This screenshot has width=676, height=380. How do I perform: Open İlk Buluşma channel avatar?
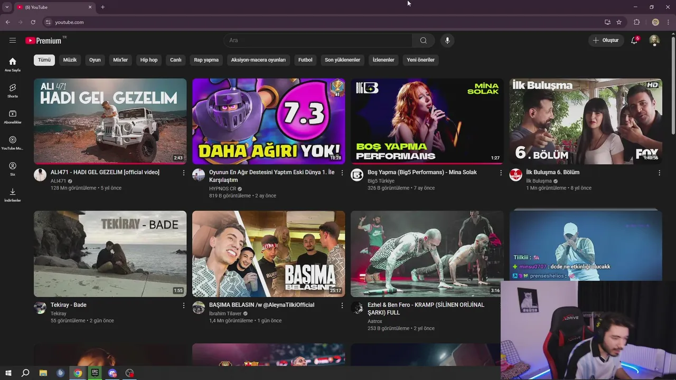click(x=515, y=175)
